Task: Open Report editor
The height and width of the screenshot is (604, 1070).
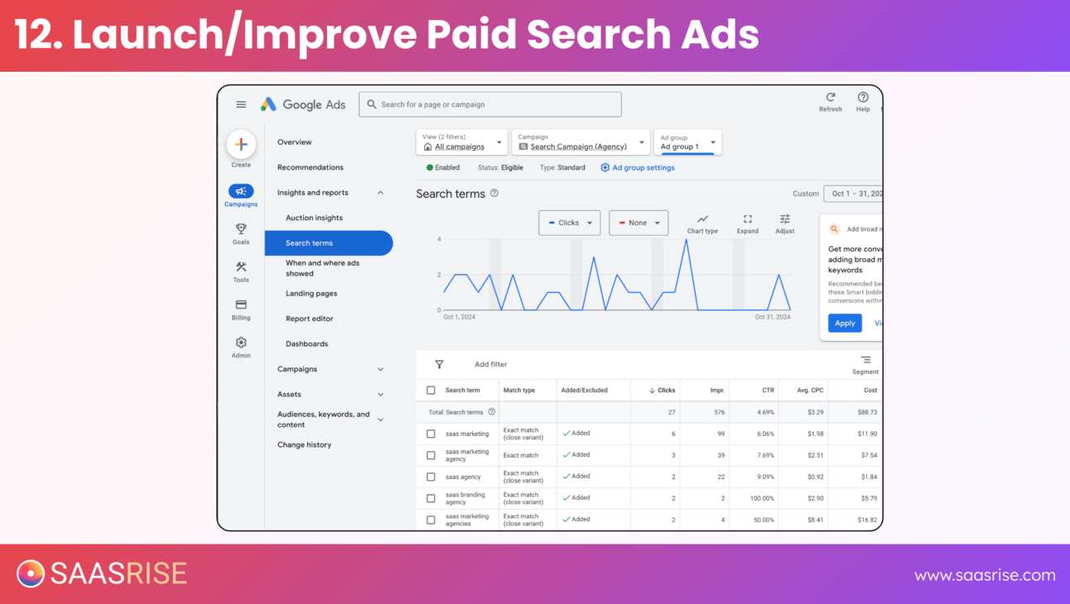Action: (310, 319)
